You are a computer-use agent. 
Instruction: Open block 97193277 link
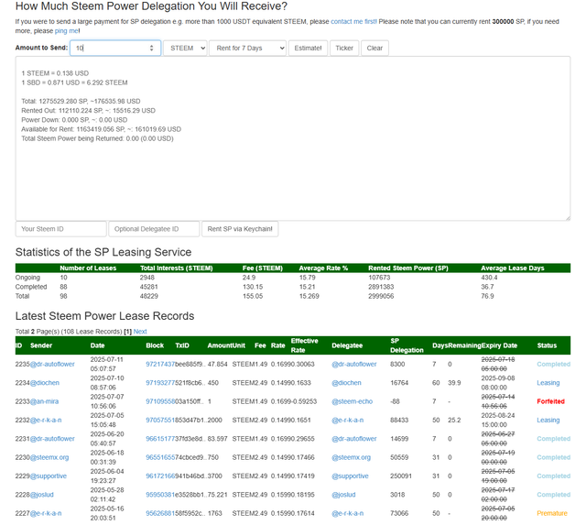pos(160,383)
